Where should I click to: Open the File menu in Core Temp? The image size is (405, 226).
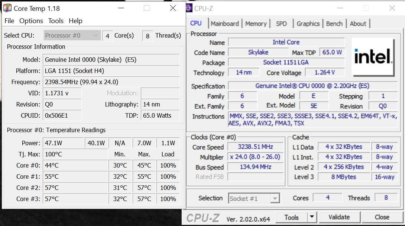(x=9, y=21)
